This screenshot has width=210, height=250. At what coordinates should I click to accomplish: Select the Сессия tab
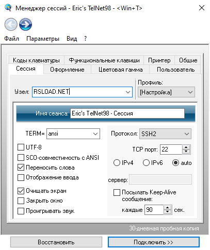point(26,69)
